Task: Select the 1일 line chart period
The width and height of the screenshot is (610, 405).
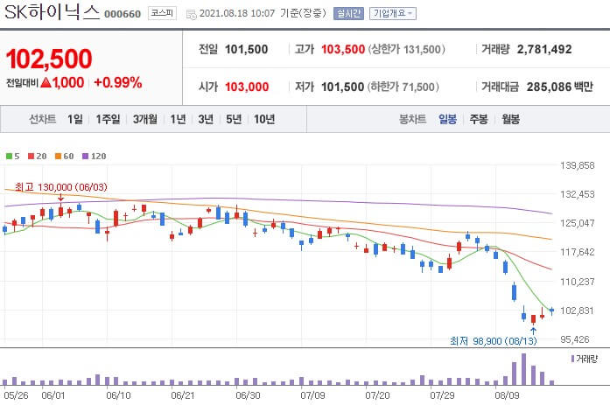Action: tap(74, 119)
